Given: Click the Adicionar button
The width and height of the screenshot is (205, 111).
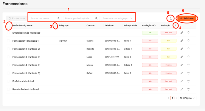Looking at the screenshot, I should 187,18.
